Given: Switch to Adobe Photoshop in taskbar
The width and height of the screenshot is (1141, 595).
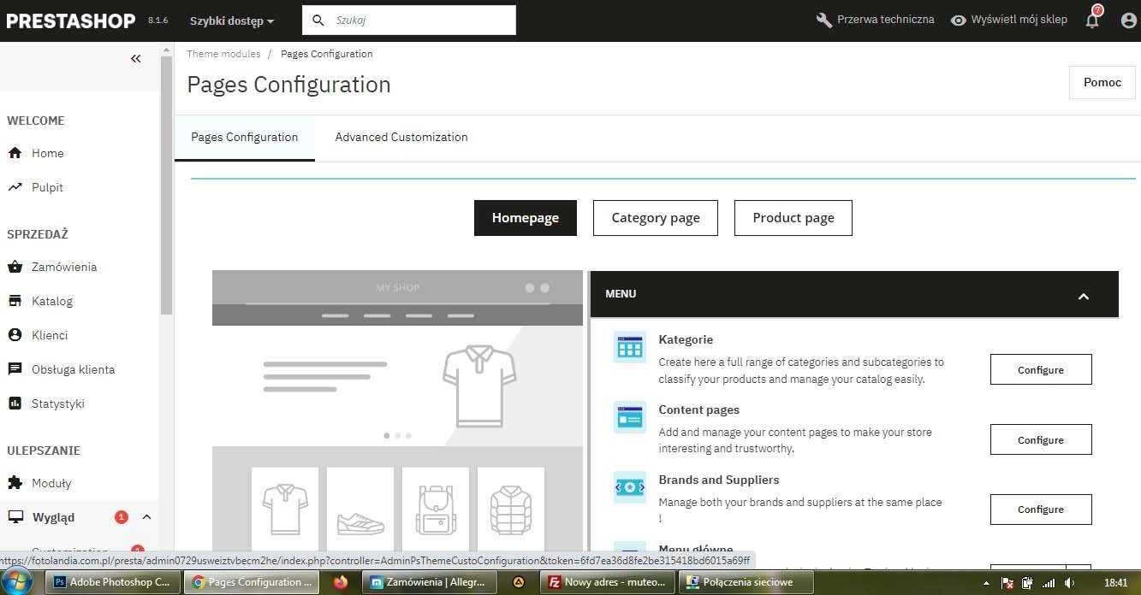Looking at the screenshot, I should pyautogui.click(x=114, y=582).
